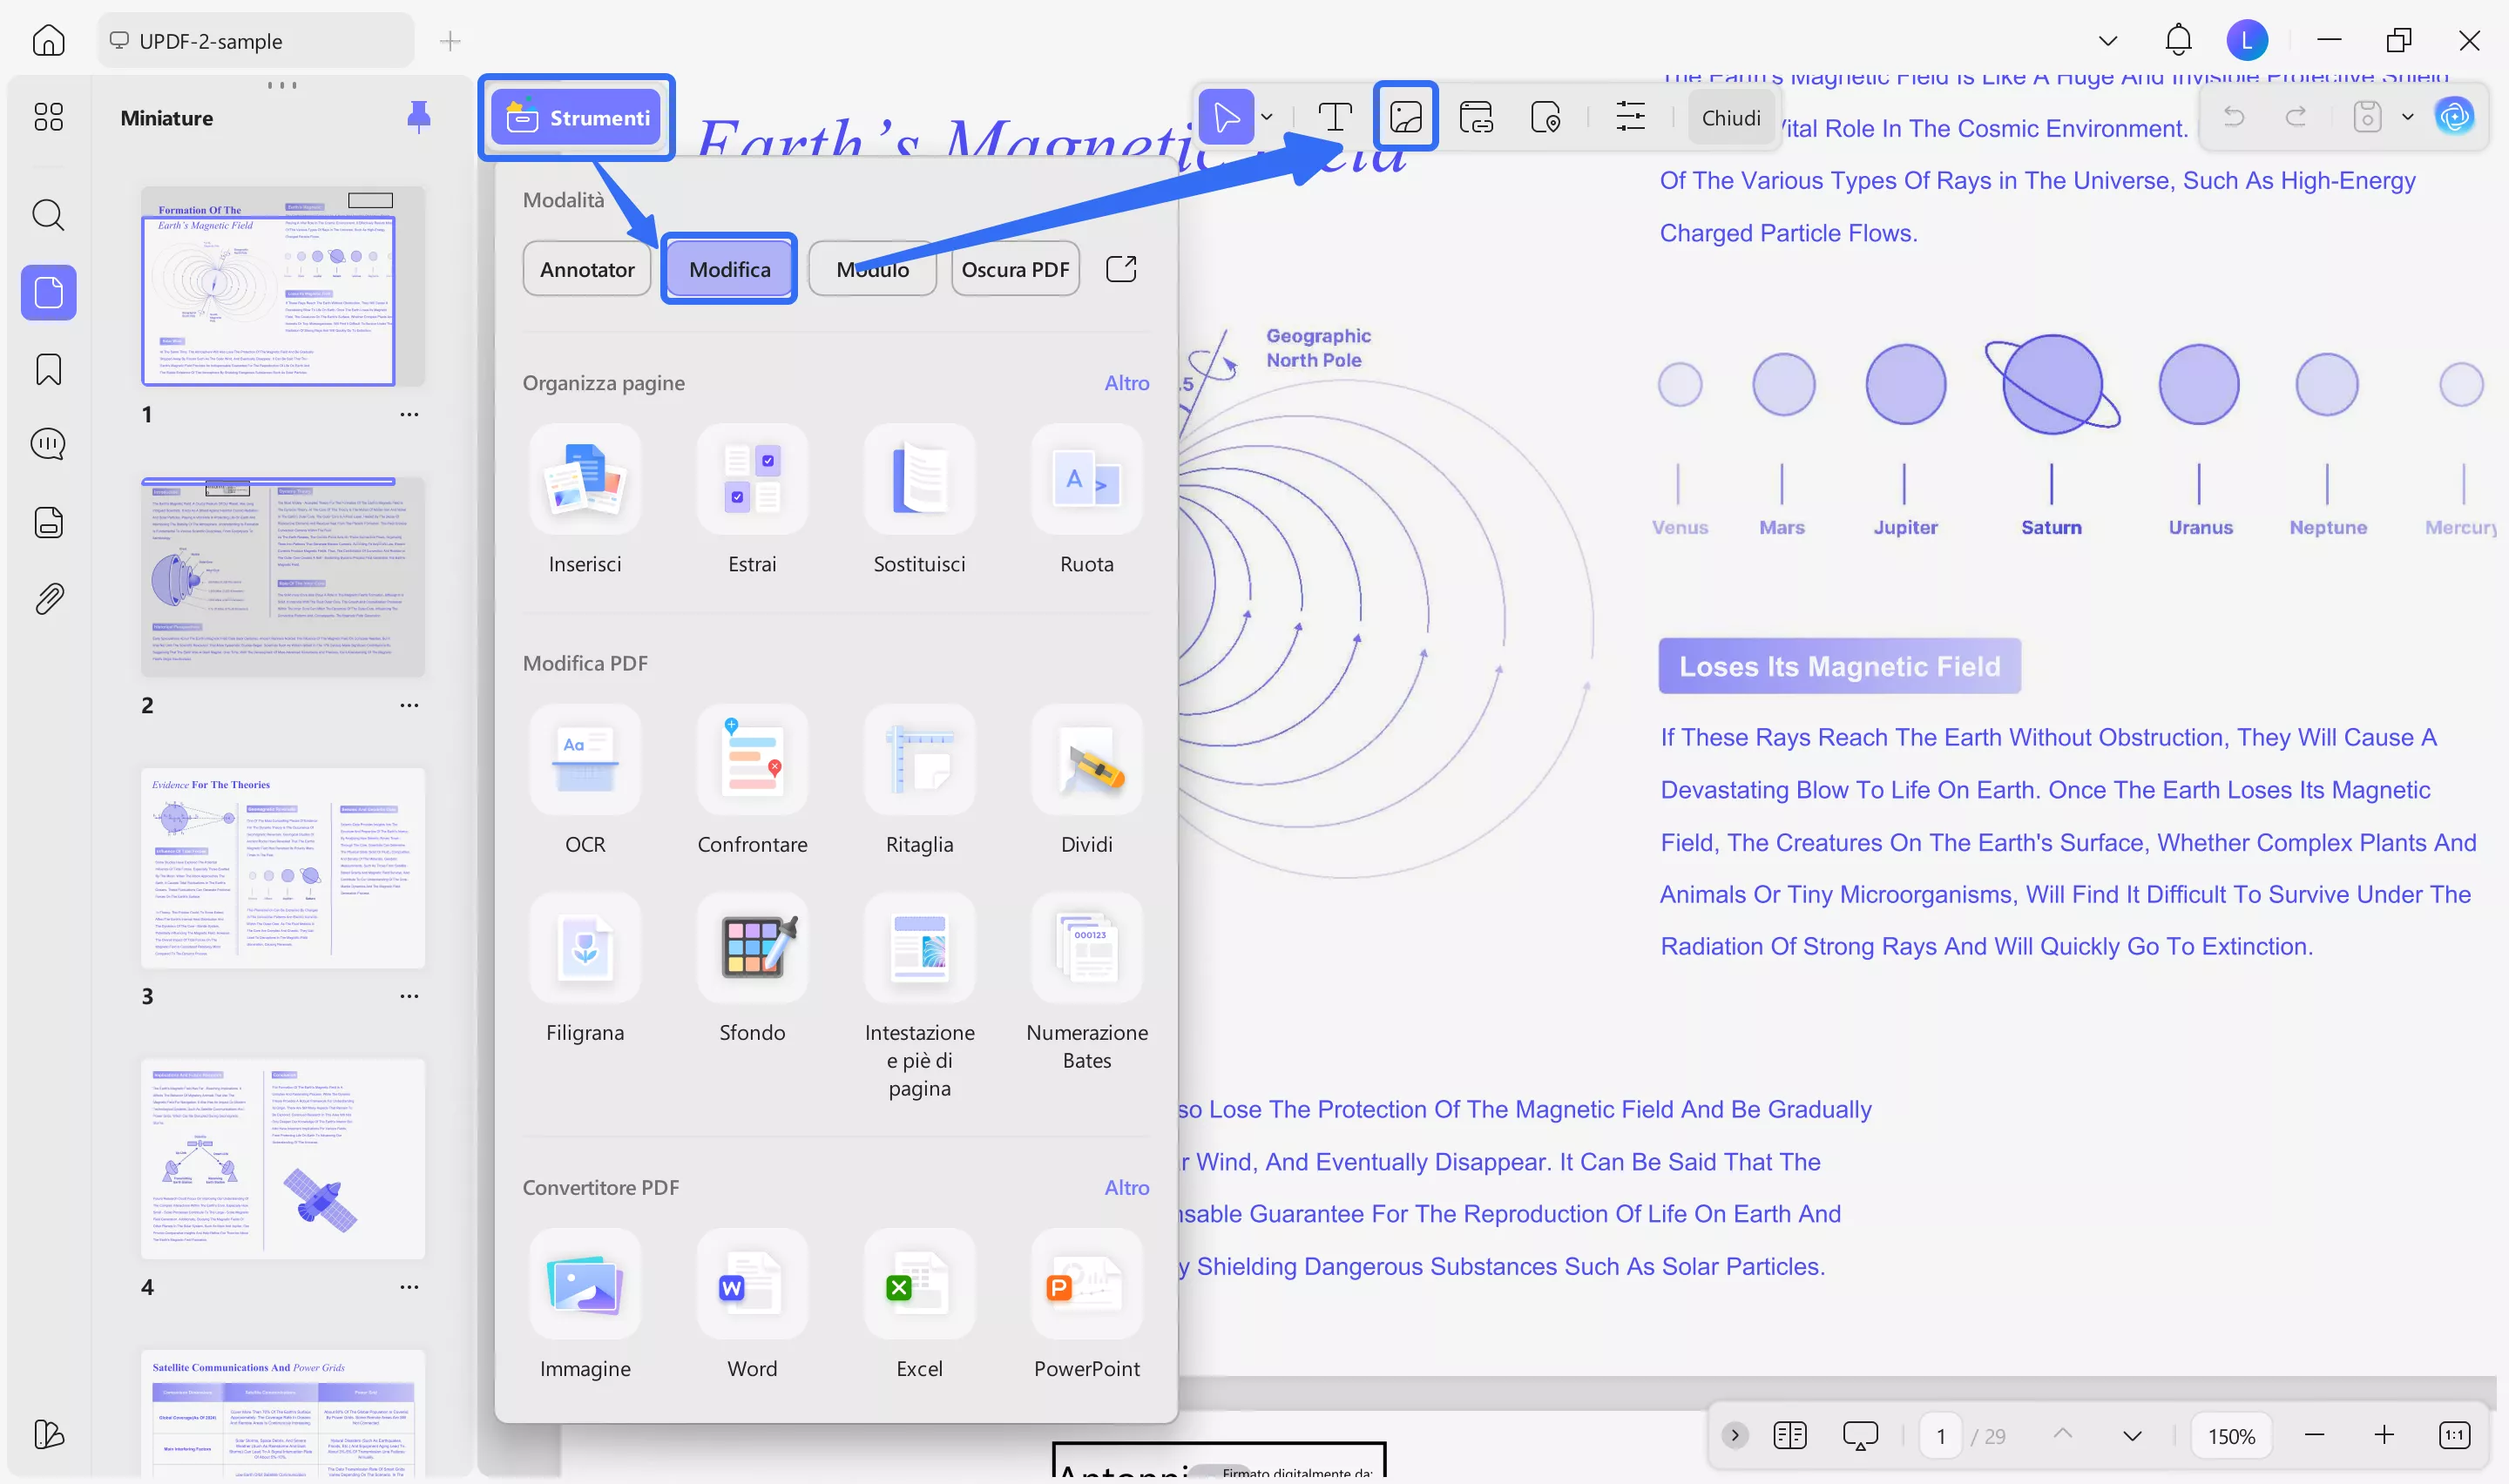
Task: Expand the cursor tool dropdown arrow
Action: pyautogui.click(x=1267, y=117)
